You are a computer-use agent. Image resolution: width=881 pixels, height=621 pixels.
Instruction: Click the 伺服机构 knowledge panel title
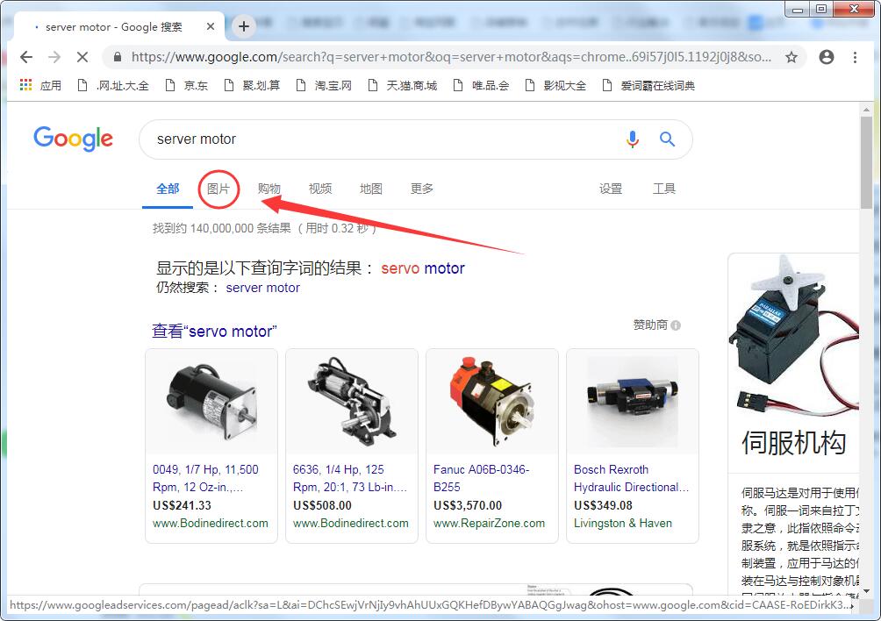(x=793, y=443)
